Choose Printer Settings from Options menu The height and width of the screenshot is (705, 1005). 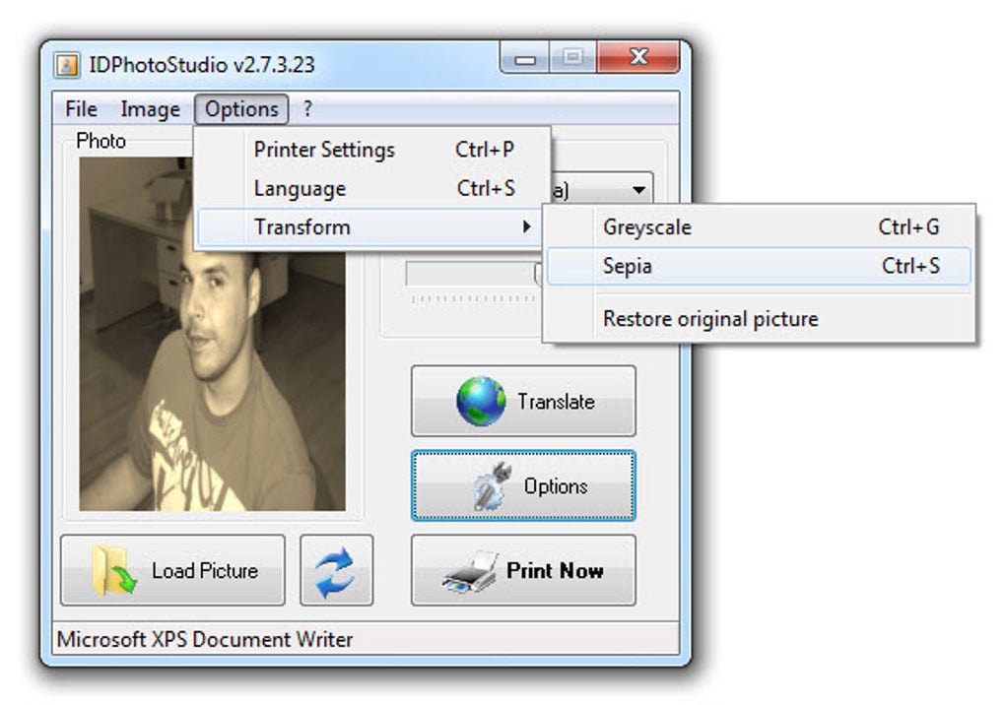pos(372,150)
